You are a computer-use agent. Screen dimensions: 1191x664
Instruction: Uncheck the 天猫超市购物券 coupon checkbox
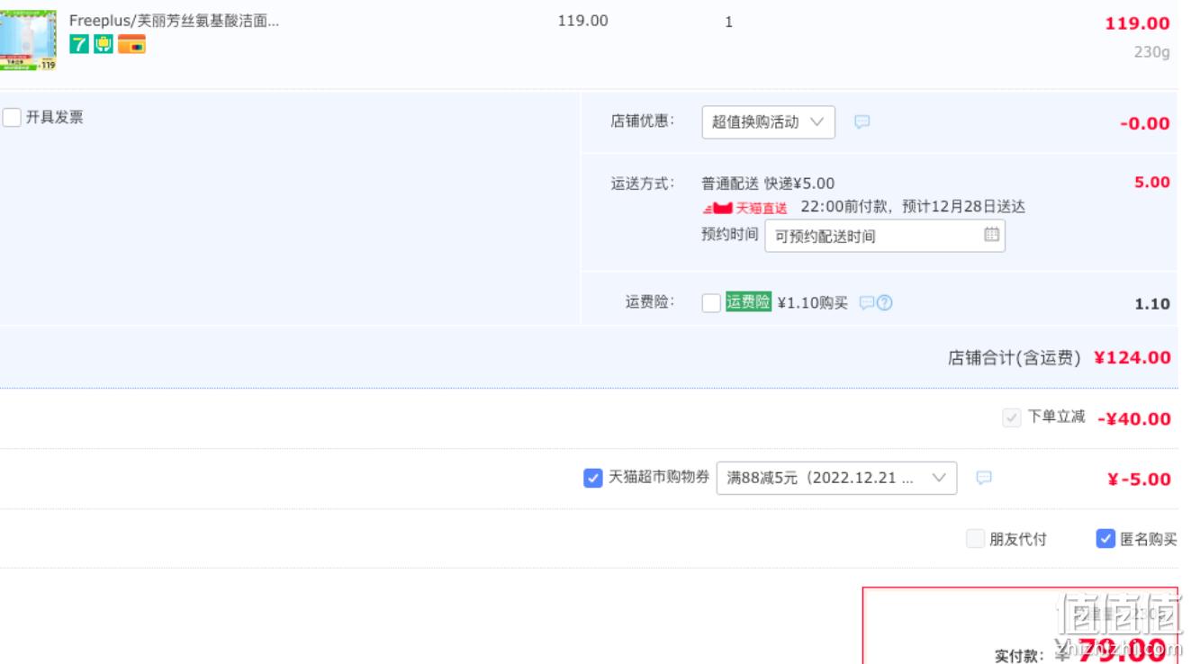click(x=592, y=478)
